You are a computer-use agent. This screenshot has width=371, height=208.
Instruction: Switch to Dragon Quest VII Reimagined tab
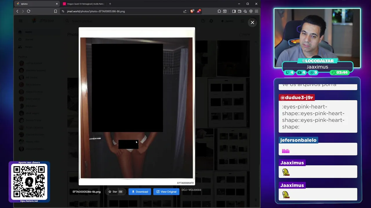(83, 4)
